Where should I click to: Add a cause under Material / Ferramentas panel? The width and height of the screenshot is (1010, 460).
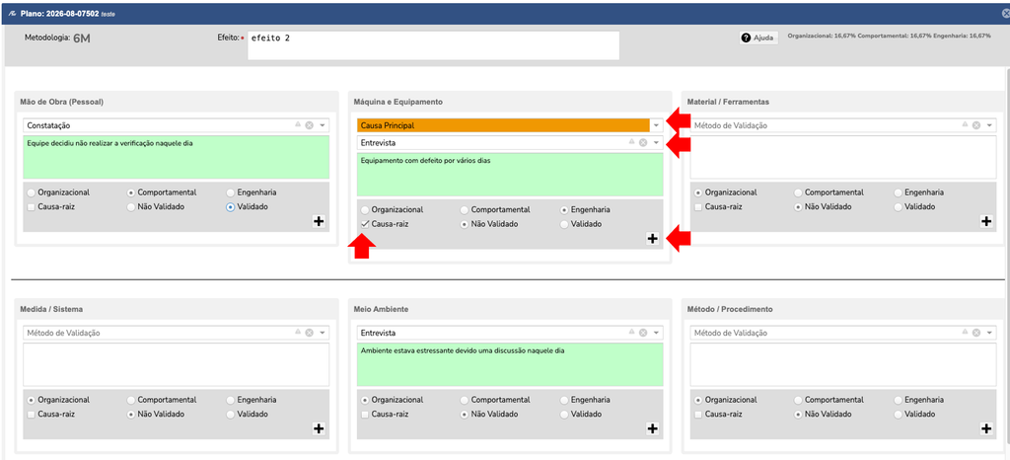986,221
